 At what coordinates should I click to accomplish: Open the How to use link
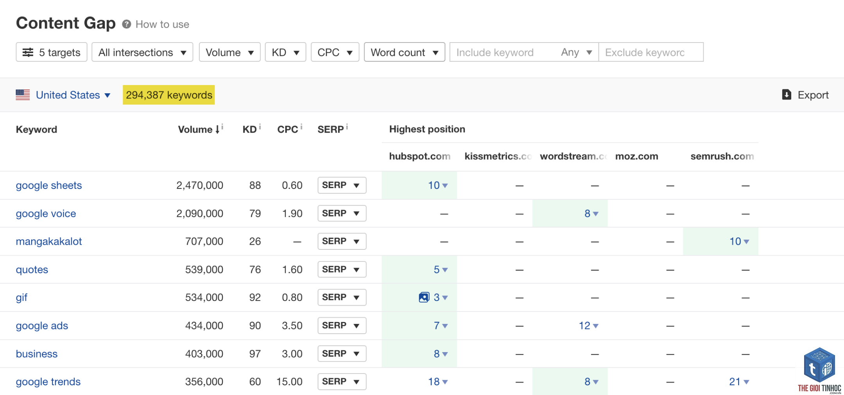(x=162, y=24)
